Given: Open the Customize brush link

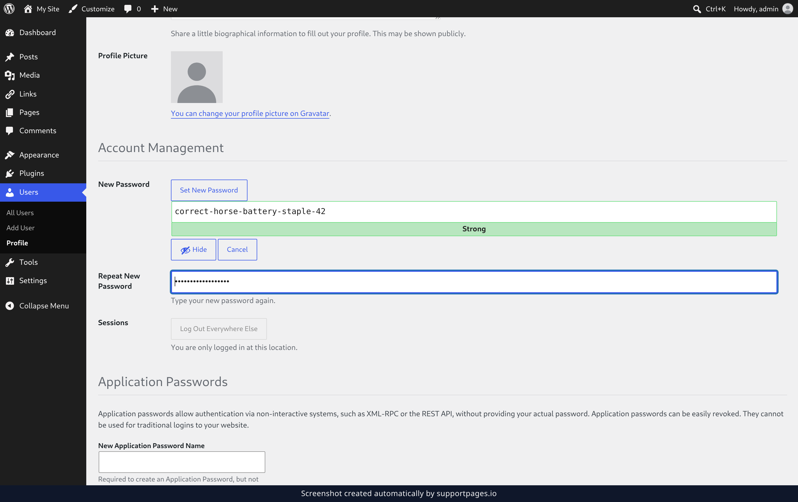Looking at the screenshot, I should tap(91, 9).
